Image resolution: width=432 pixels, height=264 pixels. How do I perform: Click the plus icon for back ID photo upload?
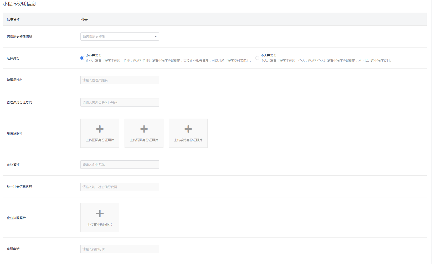(144, 129)
